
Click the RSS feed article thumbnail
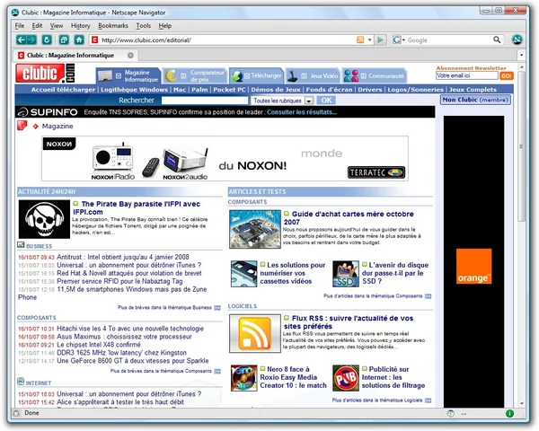click(x=255, y=334)
